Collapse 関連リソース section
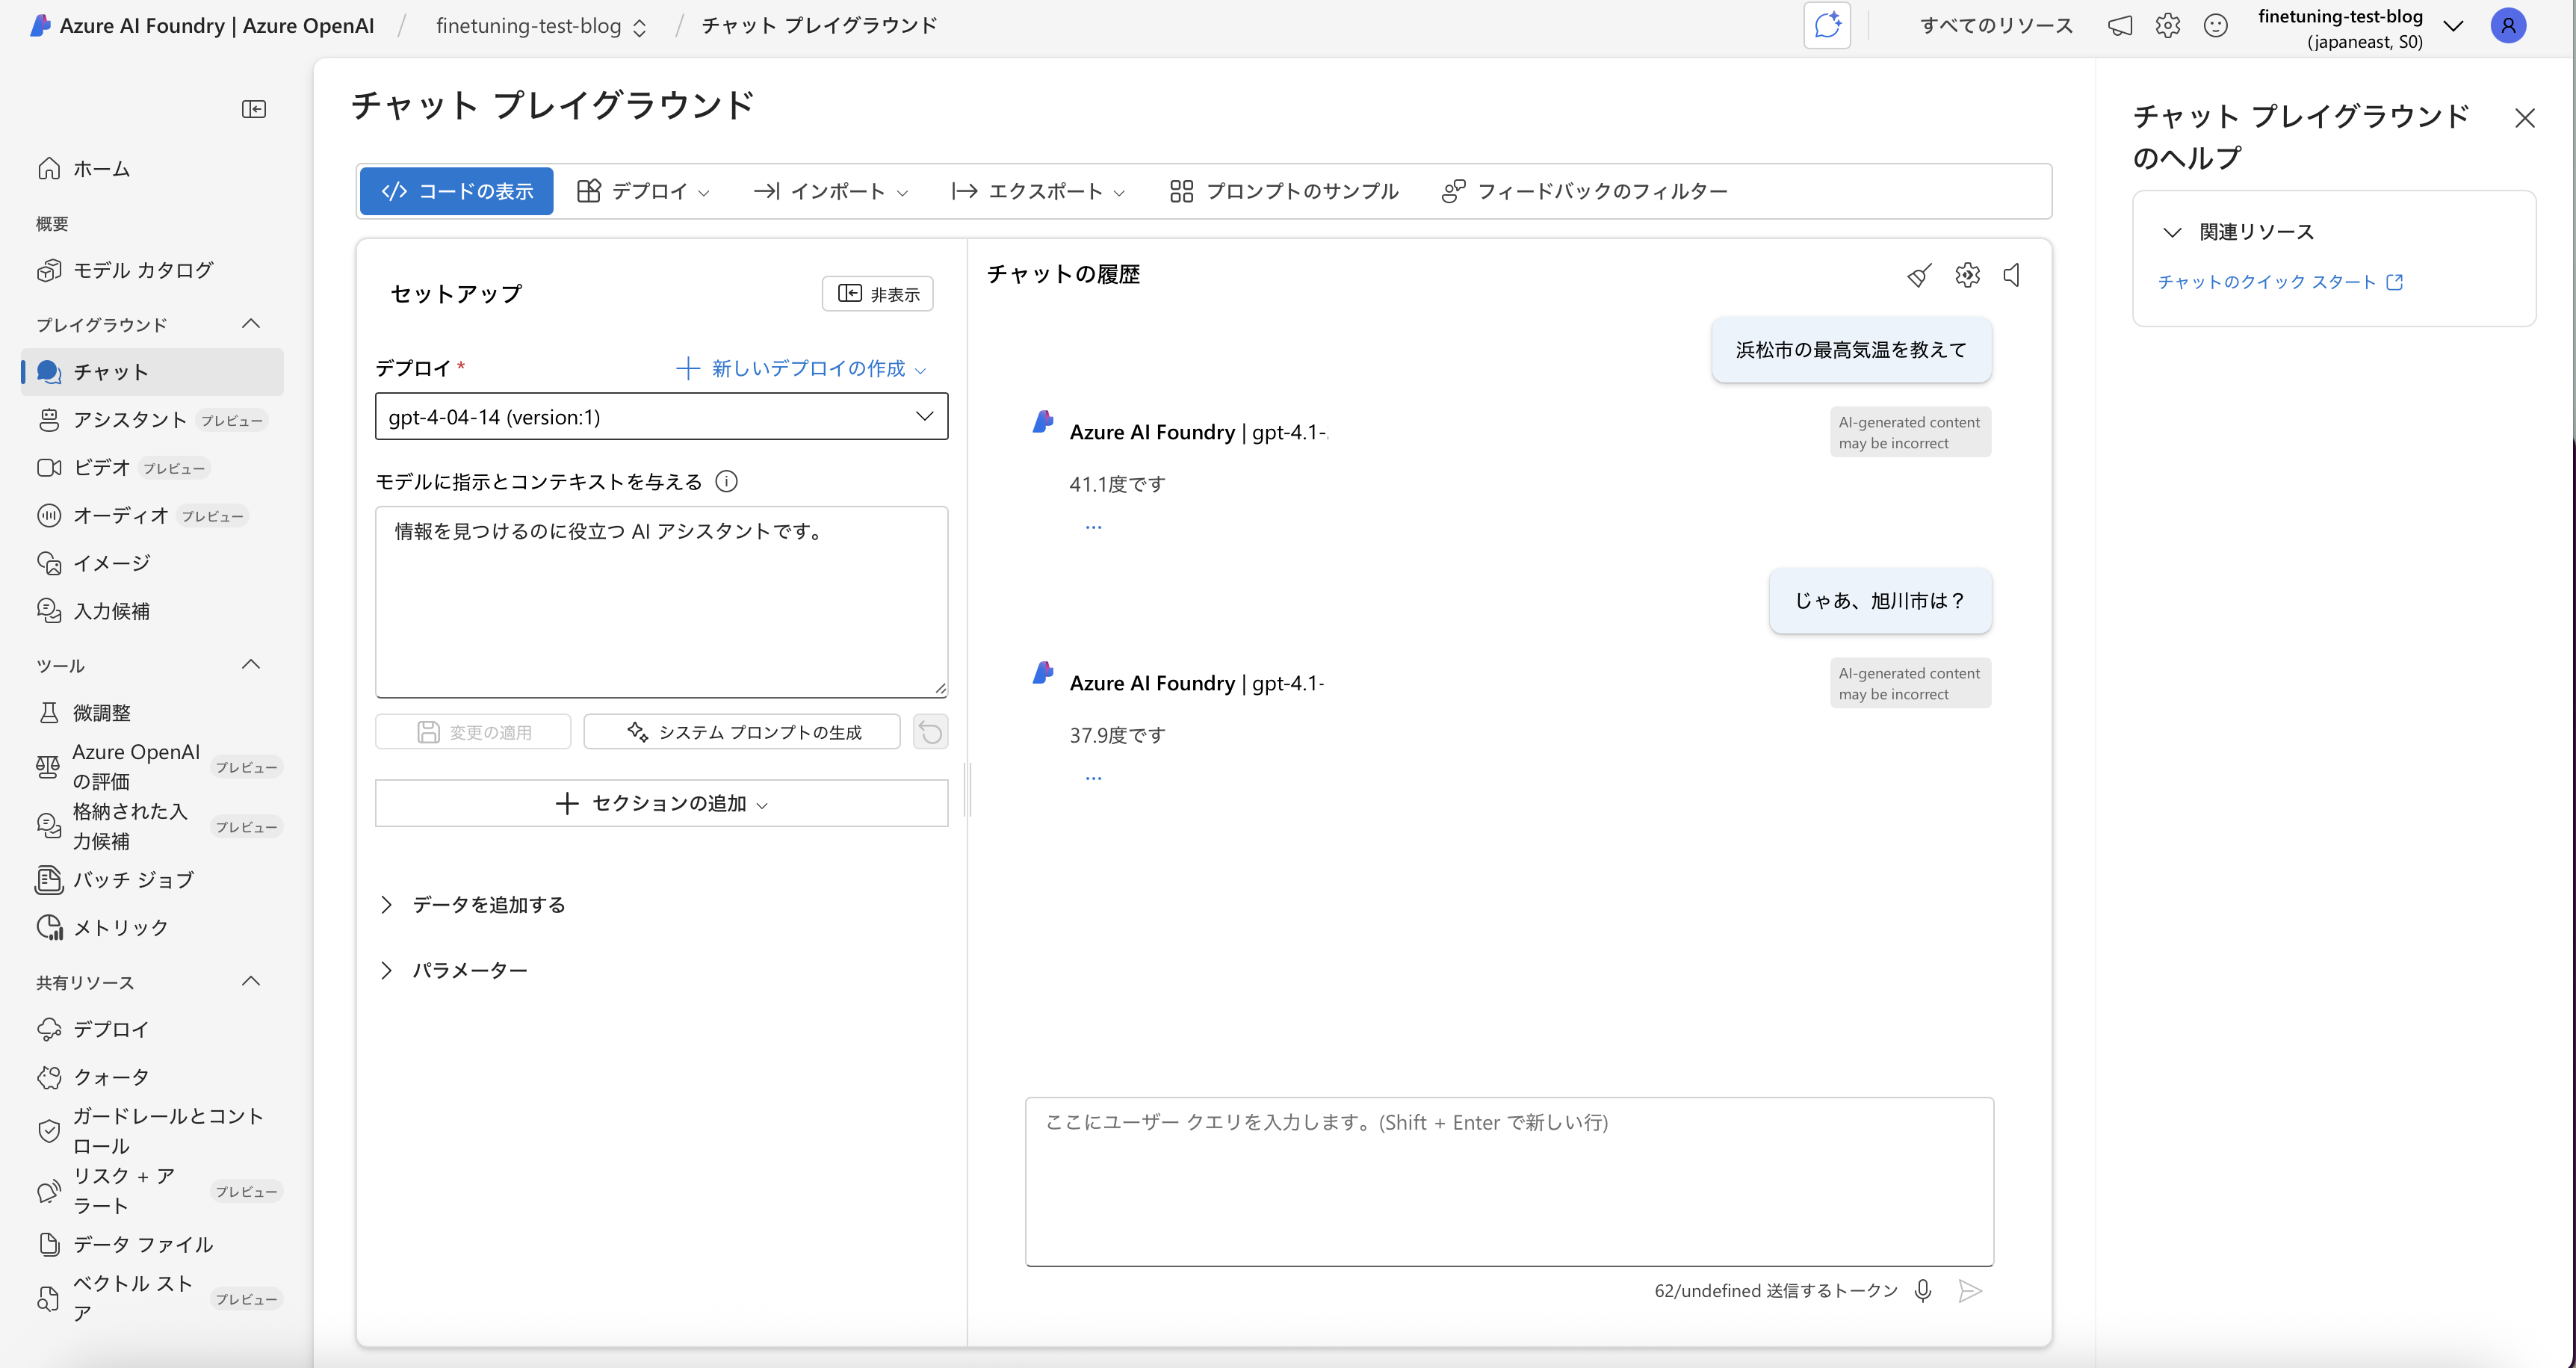The image size is (2576, 1368). [x=2172, y=232]
